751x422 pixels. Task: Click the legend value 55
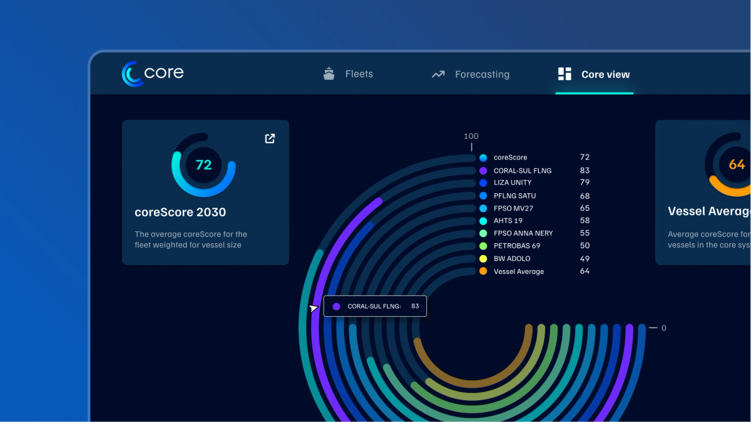point(585,233)
